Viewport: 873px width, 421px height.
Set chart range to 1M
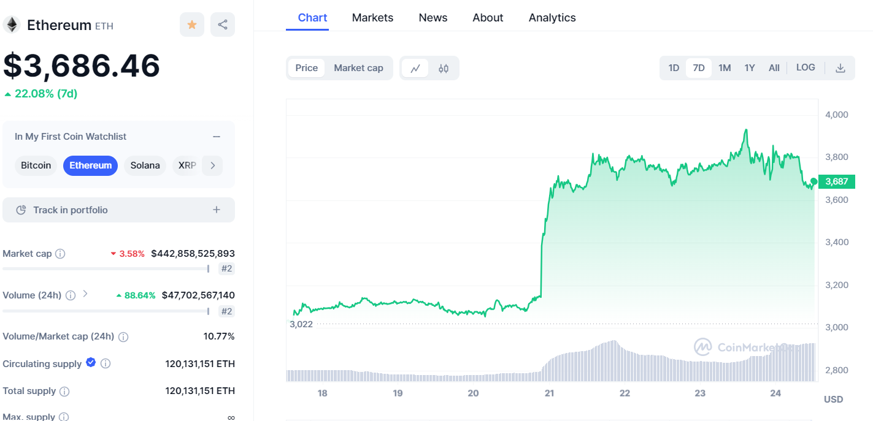(725, 68)
